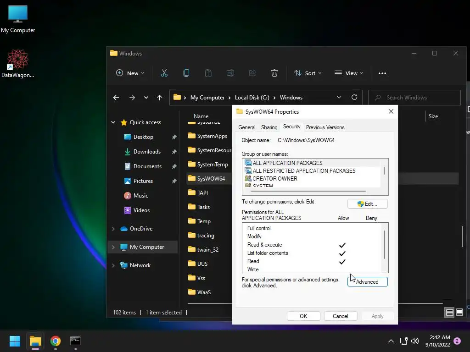Refresh the Windows folder view

(354, 97)
